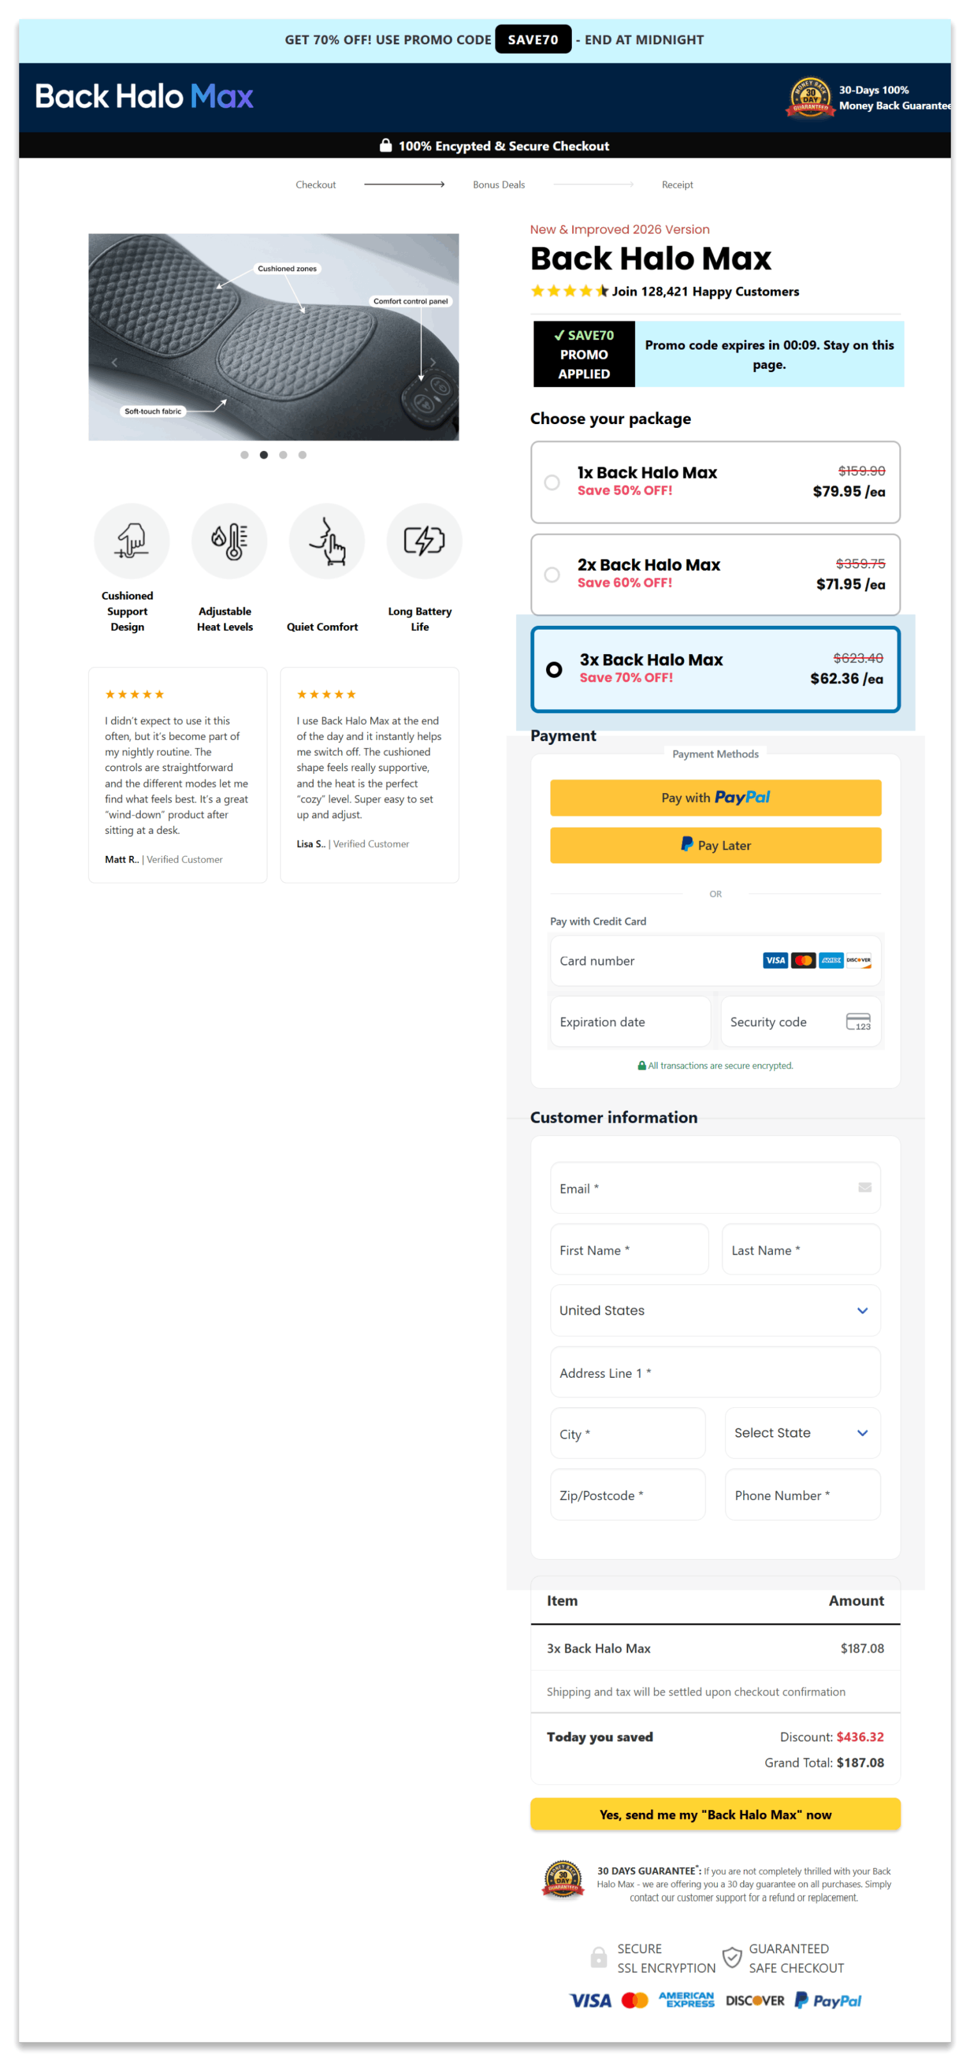Go to the Checkout step
The image size is (970, 2062).
point(315,185)
